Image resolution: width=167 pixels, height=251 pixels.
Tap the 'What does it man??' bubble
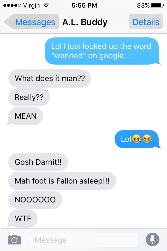click(50, 78)
